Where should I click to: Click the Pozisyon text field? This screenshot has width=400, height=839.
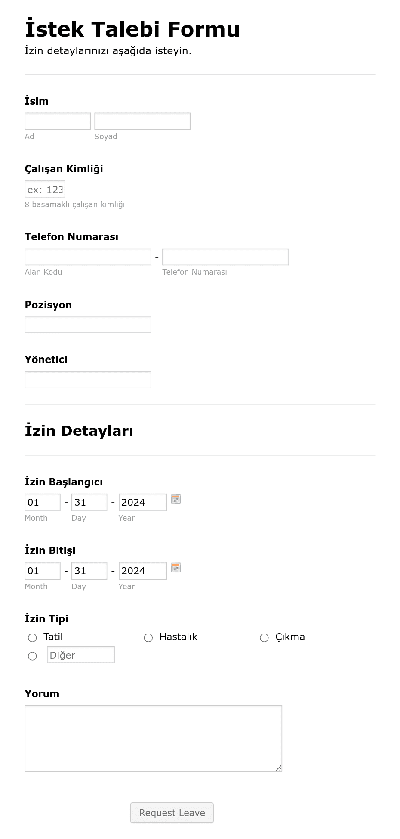(88, 325)
